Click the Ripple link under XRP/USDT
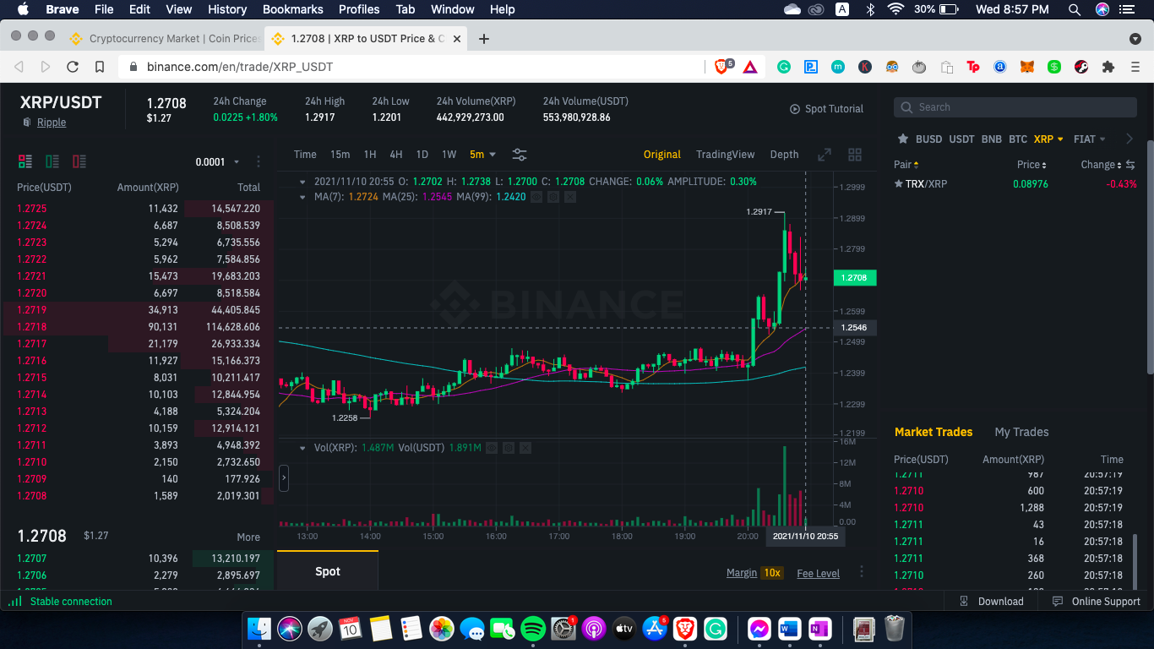1154x649 pixels. pos(52,123)
